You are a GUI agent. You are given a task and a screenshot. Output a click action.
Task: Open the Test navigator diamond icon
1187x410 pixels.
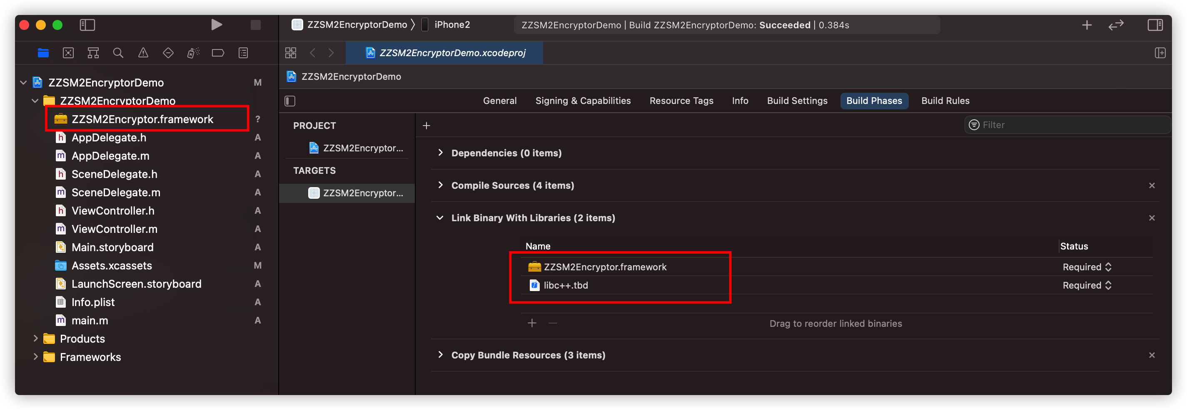(168, 53)
